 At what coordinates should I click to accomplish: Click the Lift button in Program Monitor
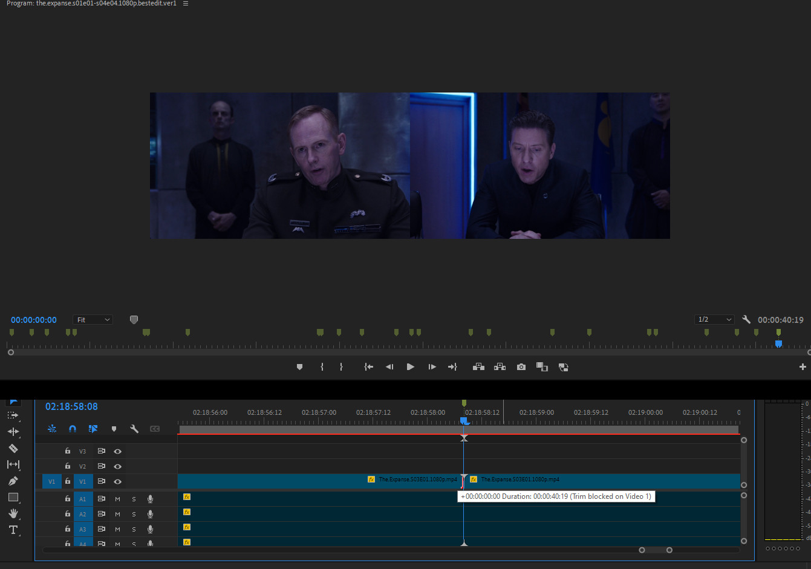point(478,367)
